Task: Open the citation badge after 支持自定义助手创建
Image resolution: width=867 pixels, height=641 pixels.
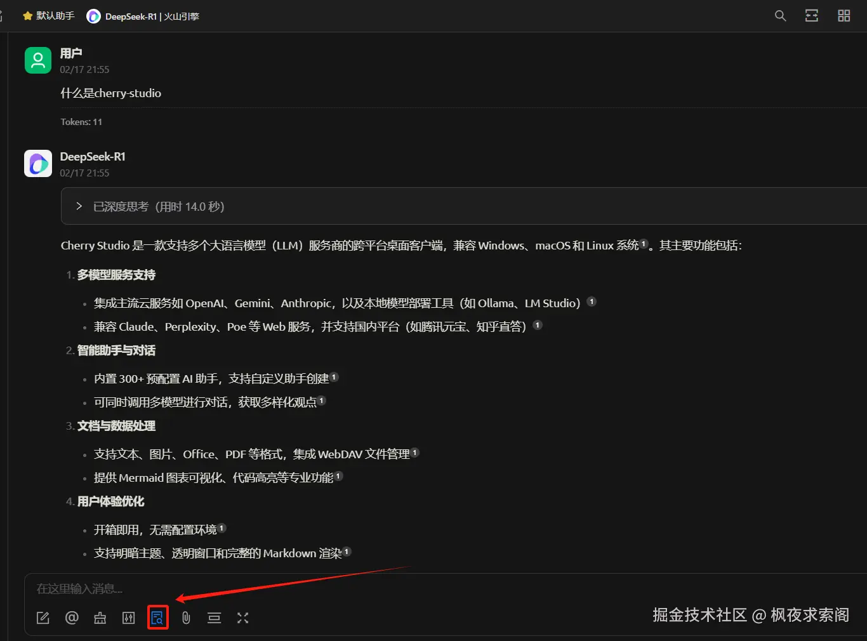Action: [x=334, y=377]
